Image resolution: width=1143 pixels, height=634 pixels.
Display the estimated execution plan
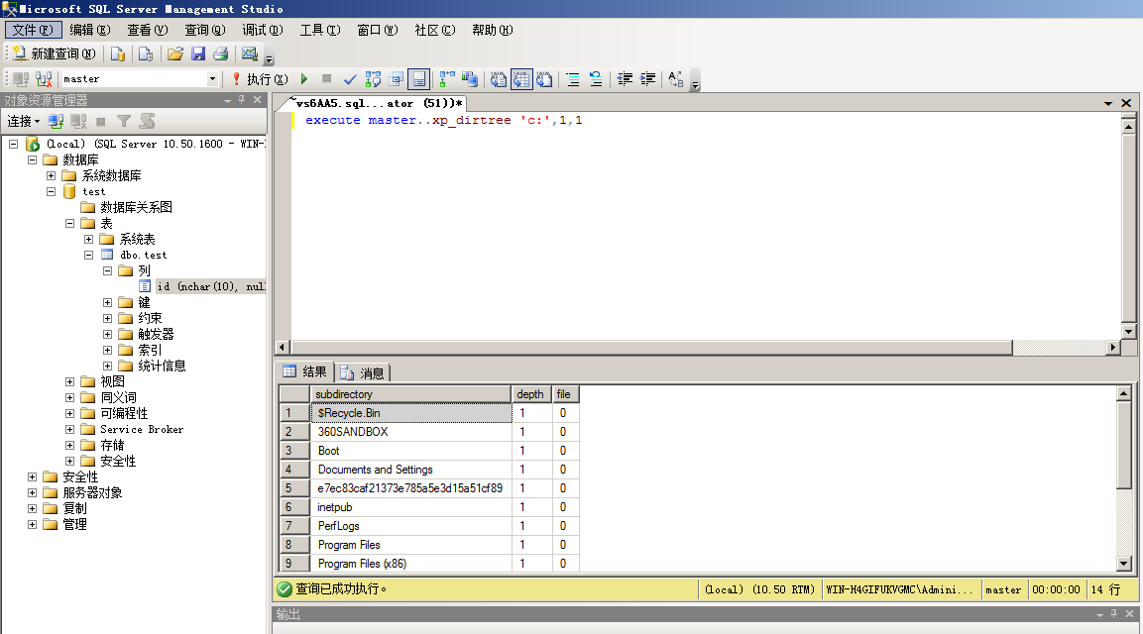coord(373,78)
